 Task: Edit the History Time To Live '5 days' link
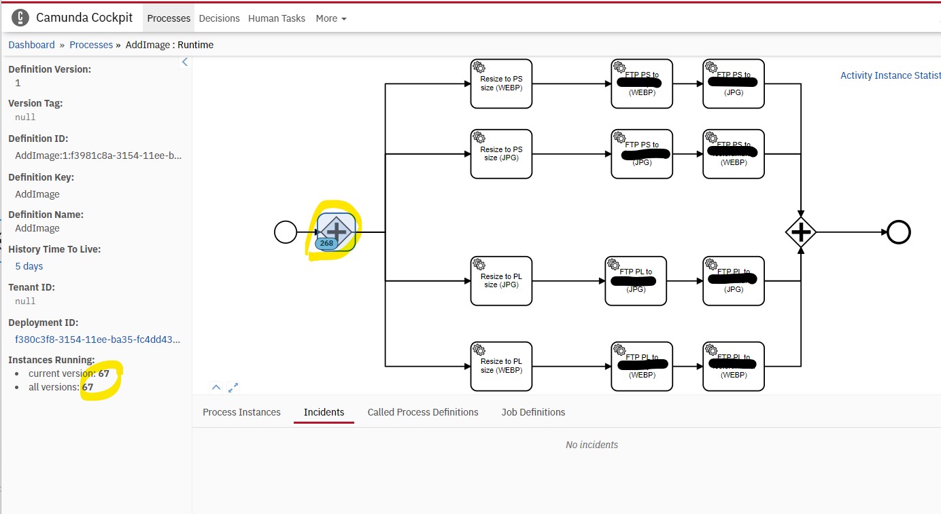click(29, 266)
